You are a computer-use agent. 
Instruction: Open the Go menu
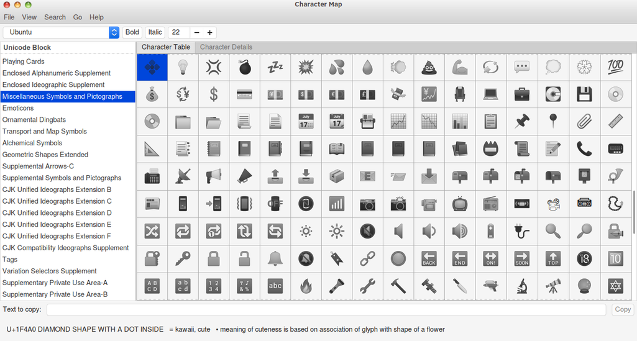(78, 17)
